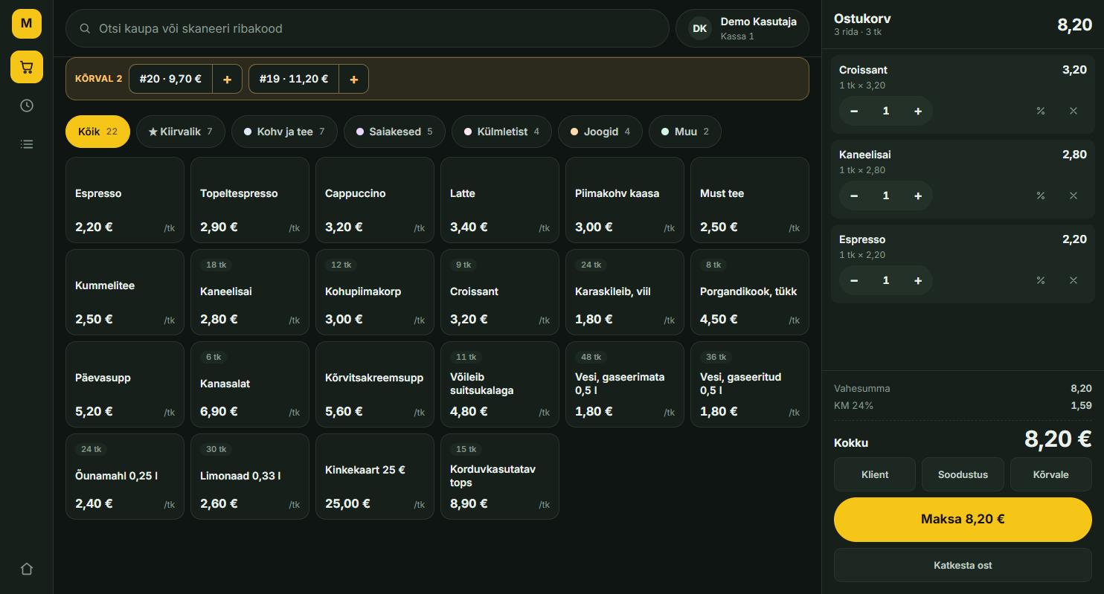Decrease the Kaneelisai quantity with the minus
The height and width of the screenshot is (594, 1104).
[x=854, y=196]
